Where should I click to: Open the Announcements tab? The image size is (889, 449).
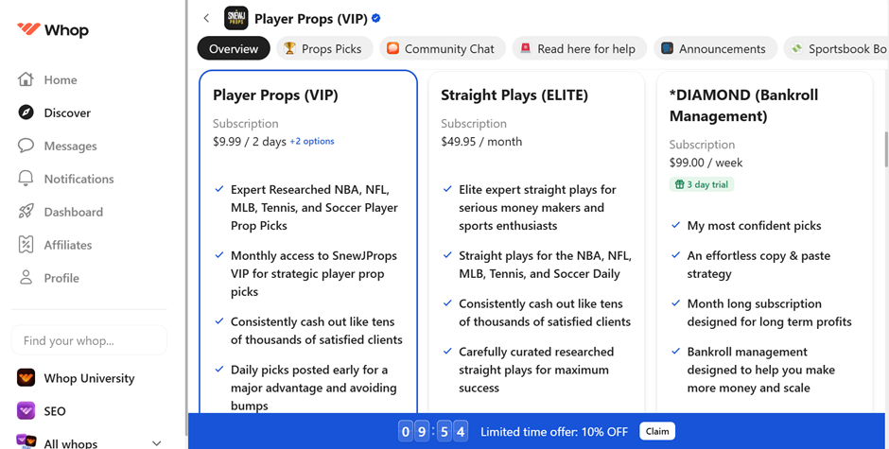pyautogui.click(x=713, y=49)
